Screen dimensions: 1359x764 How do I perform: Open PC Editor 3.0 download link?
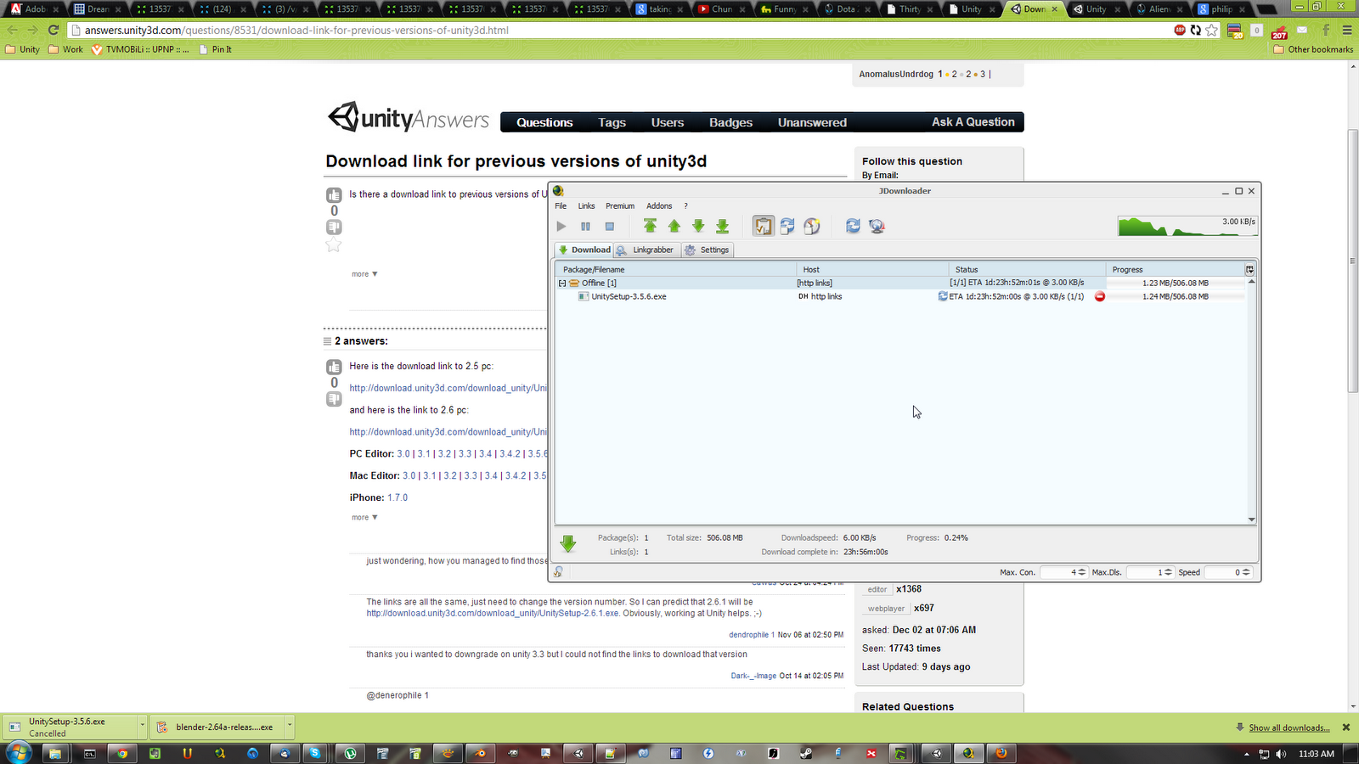pyautogui.click(x=403, y=454)
